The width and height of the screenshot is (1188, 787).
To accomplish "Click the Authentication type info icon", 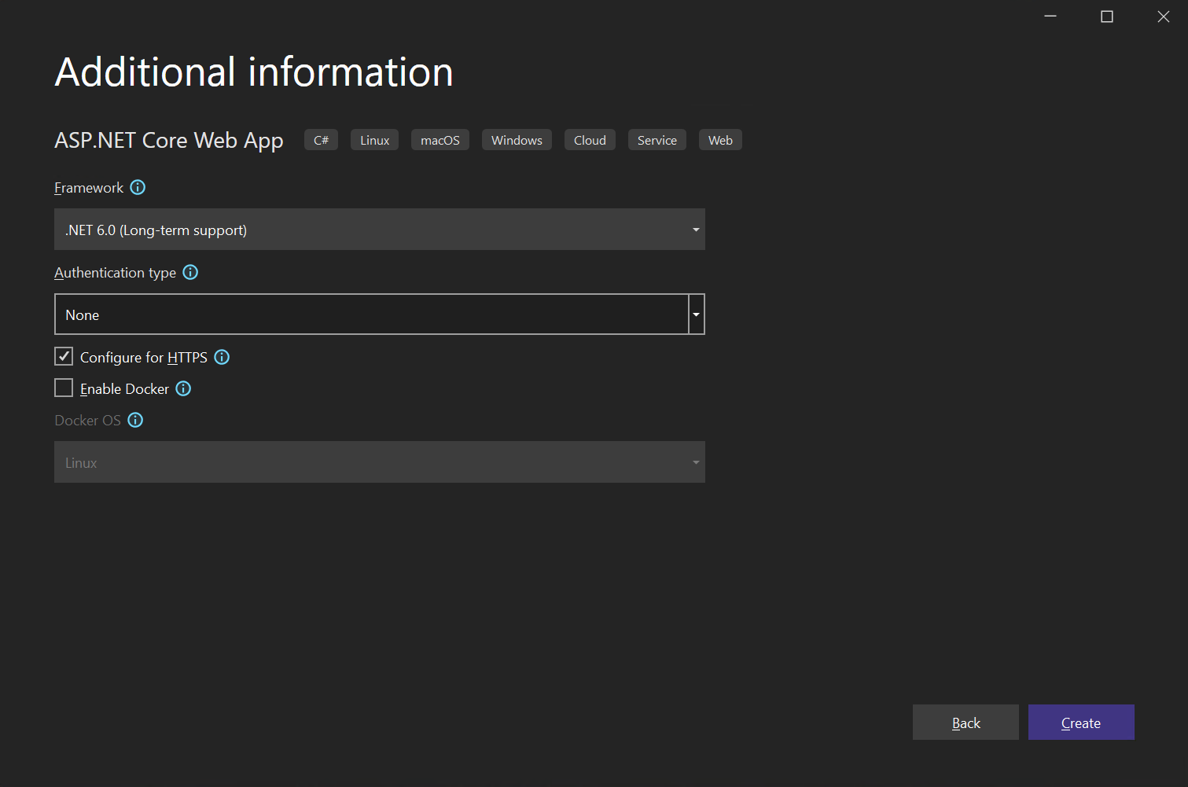I will point(190,272).
